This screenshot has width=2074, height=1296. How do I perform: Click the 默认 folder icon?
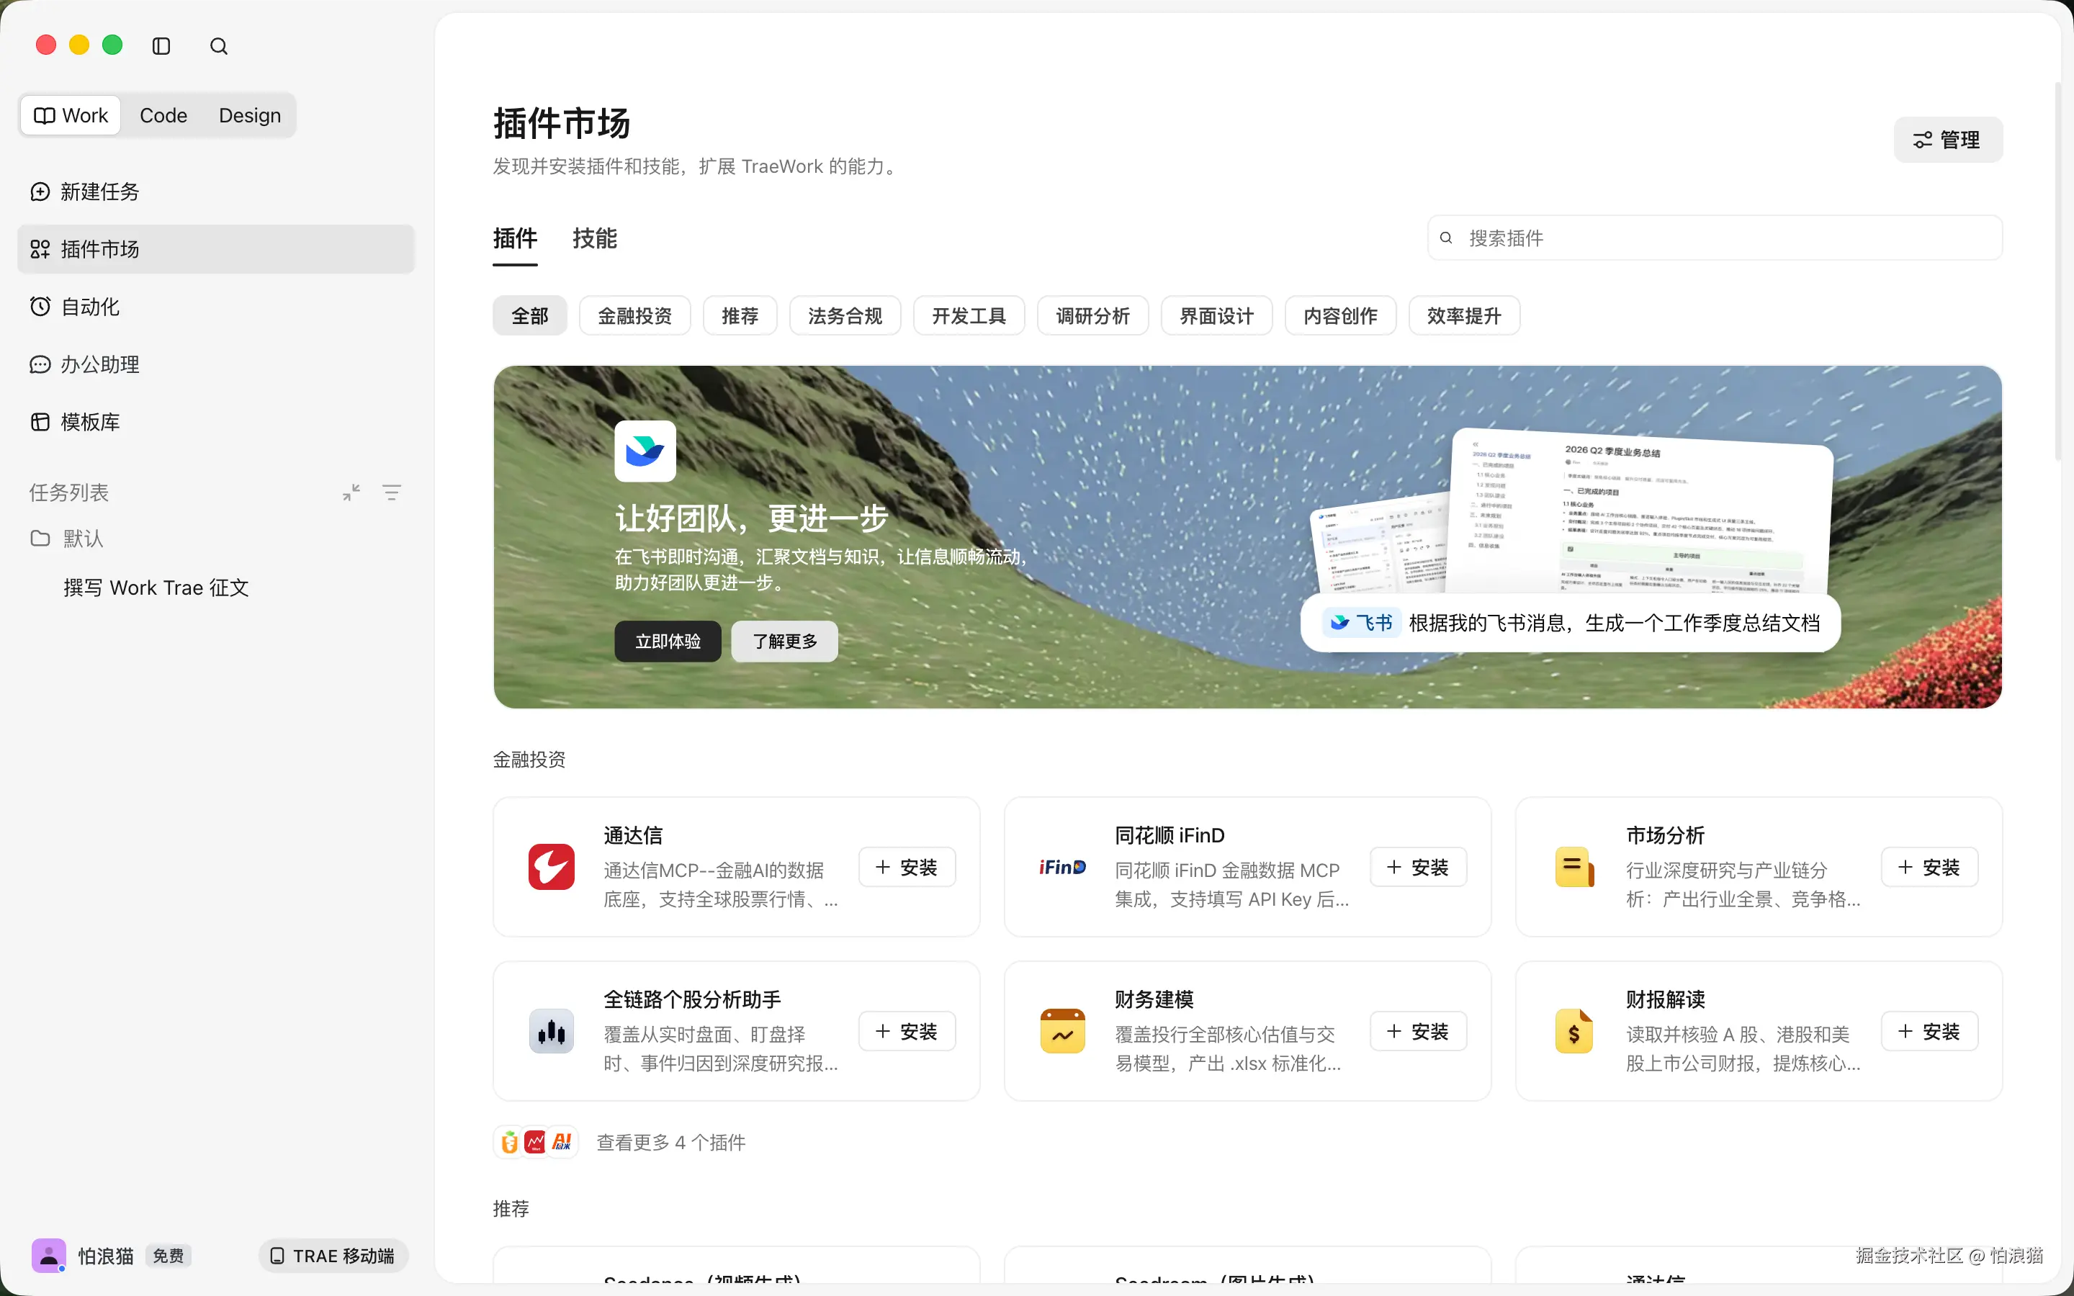click(40, 539)
